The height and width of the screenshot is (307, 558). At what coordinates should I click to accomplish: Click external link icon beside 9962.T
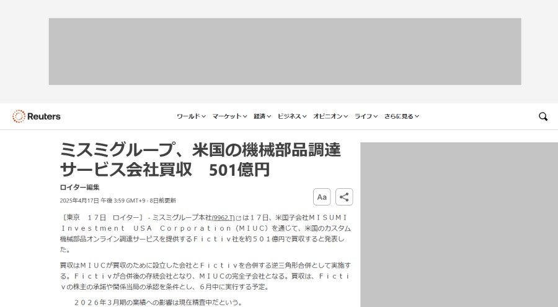pyautogui.click(x=239, y=218)
